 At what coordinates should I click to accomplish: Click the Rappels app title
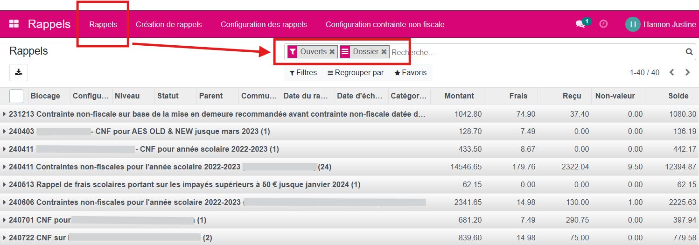tap(49, 24)
